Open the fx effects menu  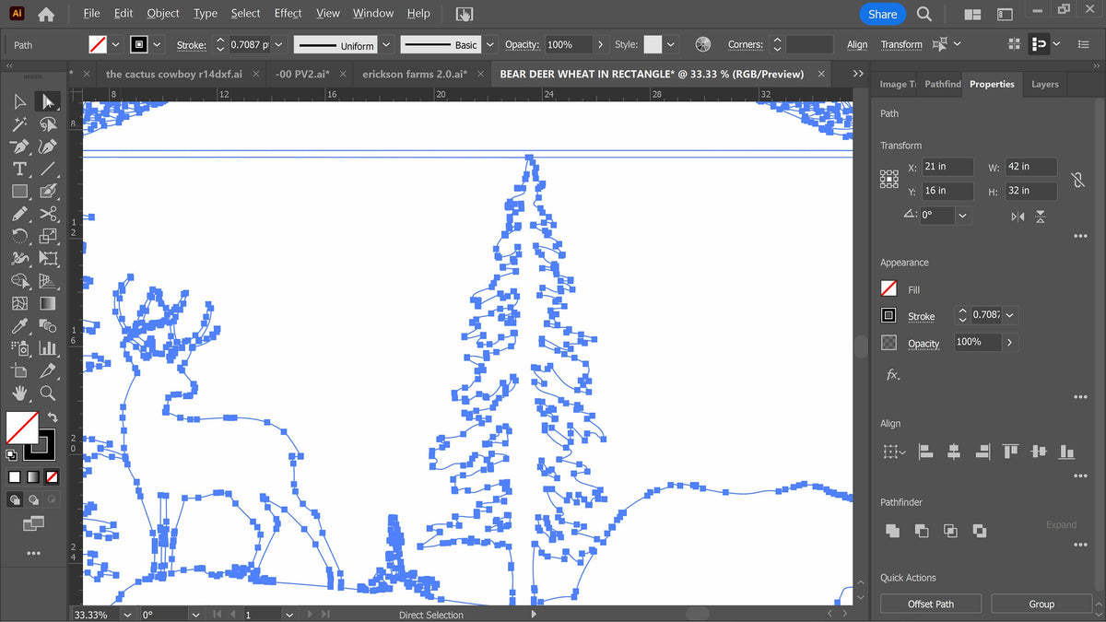[x=892, y=375]
